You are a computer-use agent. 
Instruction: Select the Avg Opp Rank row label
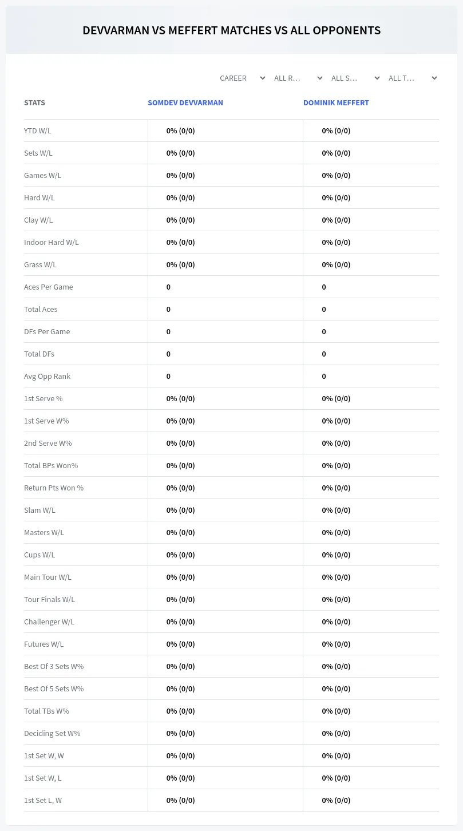click(48, 376)
